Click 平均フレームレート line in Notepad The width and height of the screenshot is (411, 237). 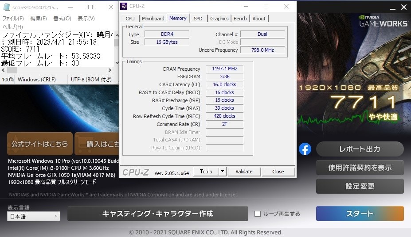tap(51, 56)
